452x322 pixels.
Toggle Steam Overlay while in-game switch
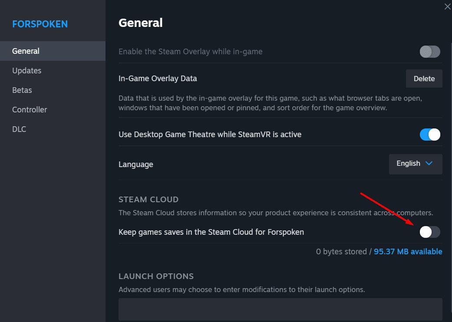coord(430,52)
